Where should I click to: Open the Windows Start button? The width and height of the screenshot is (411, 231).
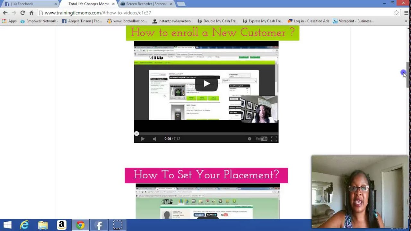tap(7, 225)
